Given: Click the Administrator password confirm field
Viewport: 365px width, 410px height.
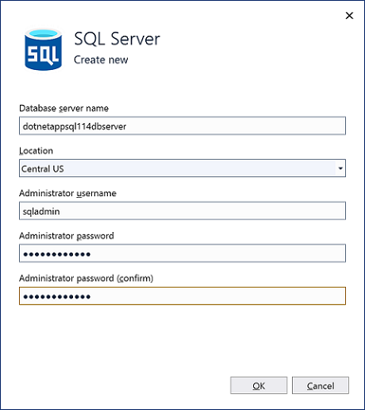Looking at the screenshot, I should 182,296.
